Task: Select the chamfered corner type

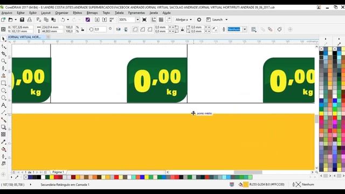Action: point(150,29)
